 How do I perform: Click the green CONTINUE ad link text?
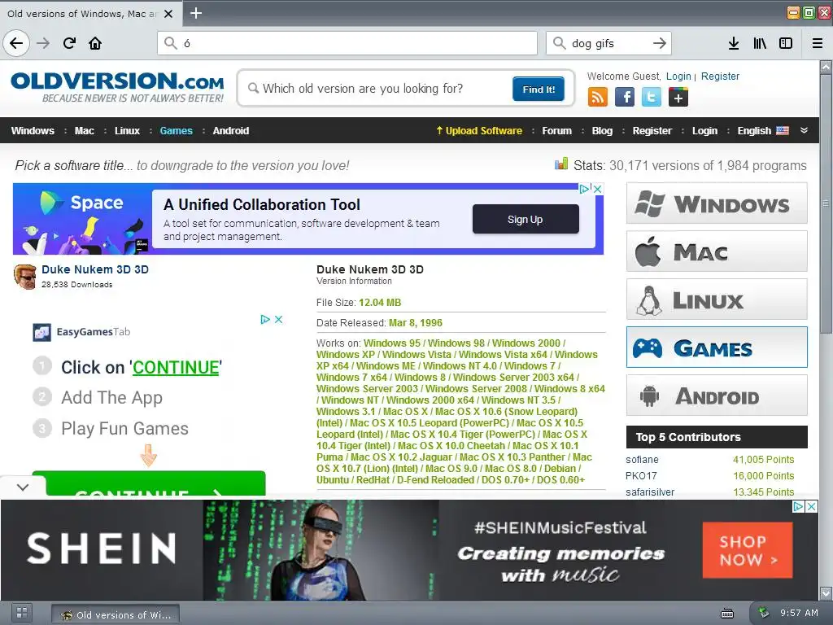tap(176, 367)
